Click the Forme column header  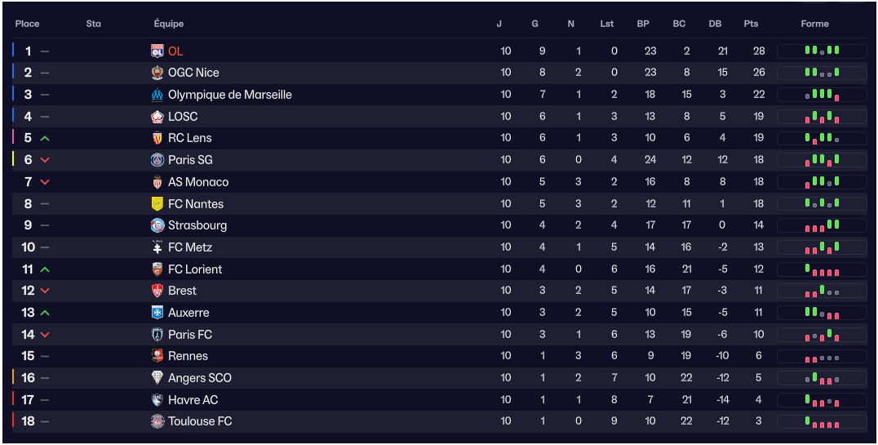pyautogui.click(x=814, y=24)
